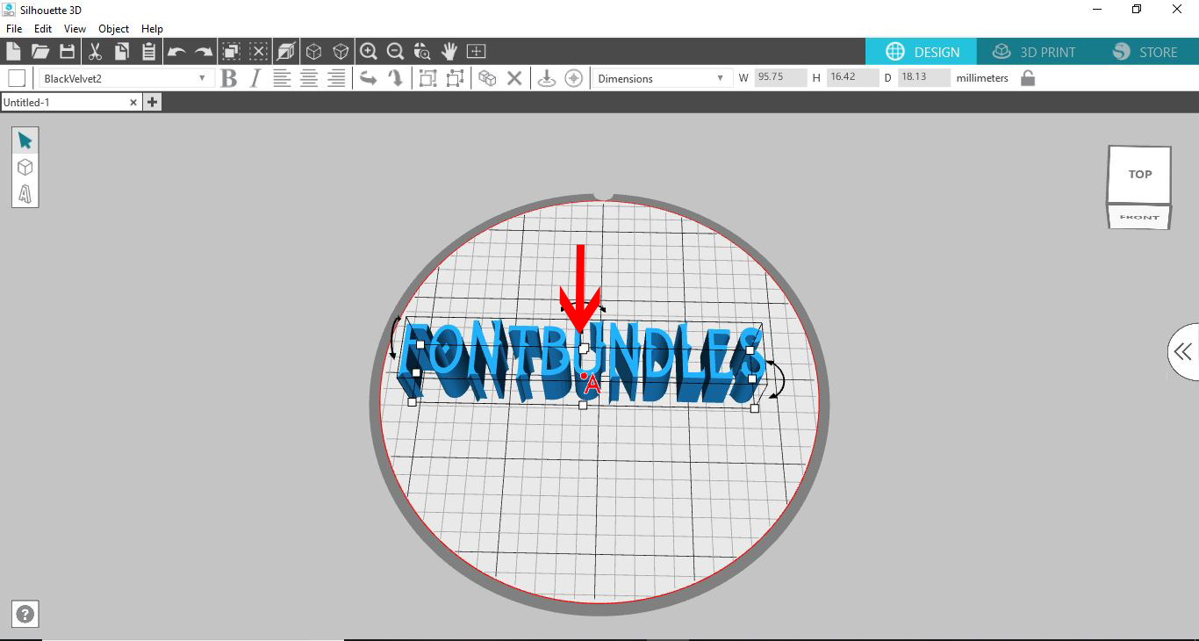Fit view to window icon

477,51
